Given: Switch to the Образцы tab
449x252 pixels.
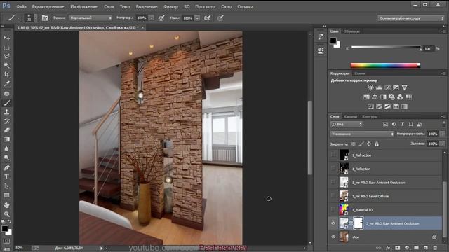Looking at the screenshot, I should coord(351,31).
